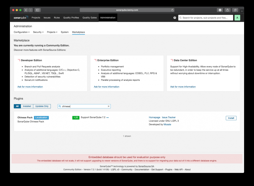The height and width of the screenshot is (186, 254).
Task: Open the Projects dropdown under Administration
Action: [x=52, y=32]
